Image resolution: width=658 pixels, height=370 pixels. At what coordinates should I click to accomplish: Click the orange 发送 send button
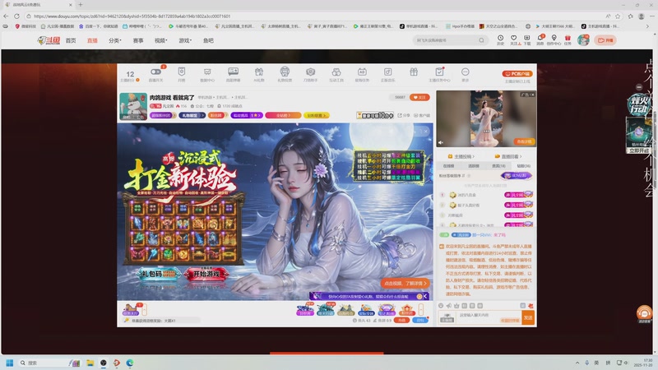[528, 317]
